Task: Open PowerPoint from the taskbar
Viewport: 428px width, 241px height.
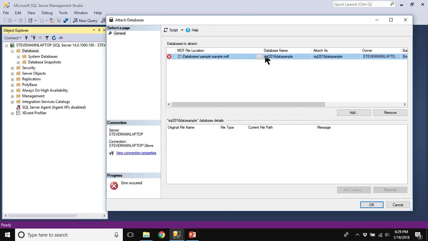Action: coord(192,235)
